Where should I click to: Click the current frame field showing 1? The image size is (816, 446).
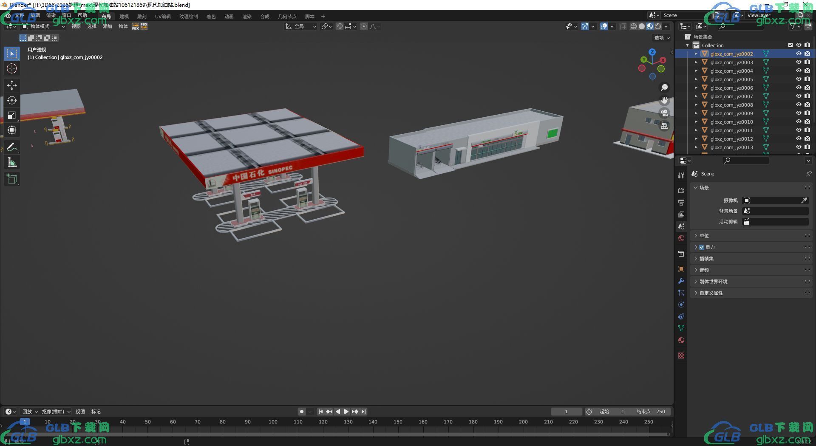tap(567, 412)
